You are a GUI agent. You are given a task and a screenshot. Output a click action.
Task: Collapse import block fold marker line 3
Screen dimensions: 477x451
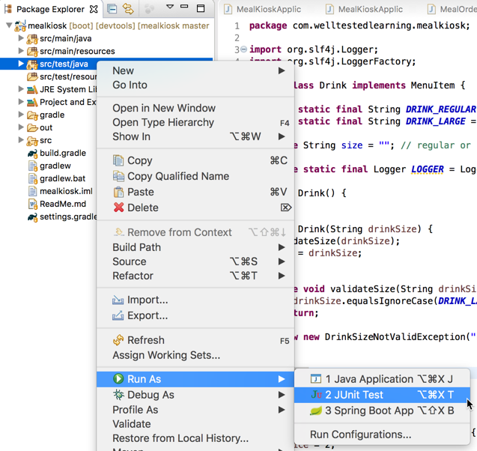pos(243,49)
